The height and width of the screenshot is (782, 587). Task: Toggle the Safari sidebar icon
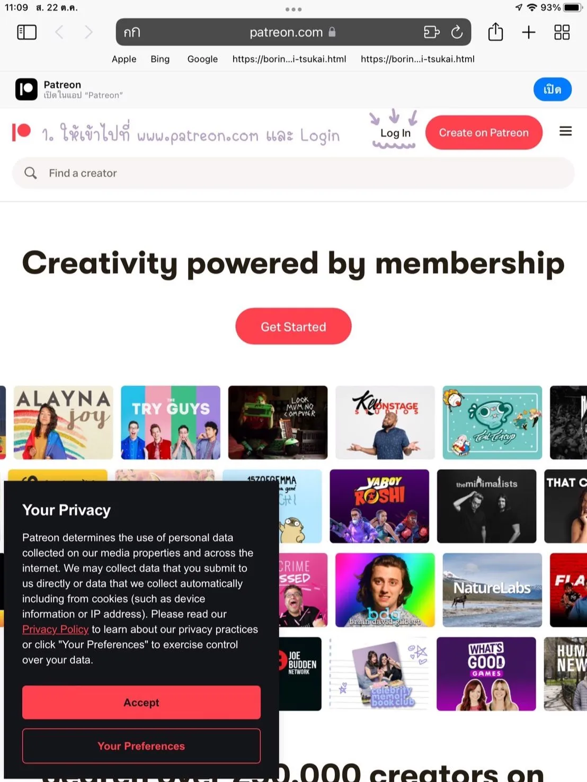[27, 32]
